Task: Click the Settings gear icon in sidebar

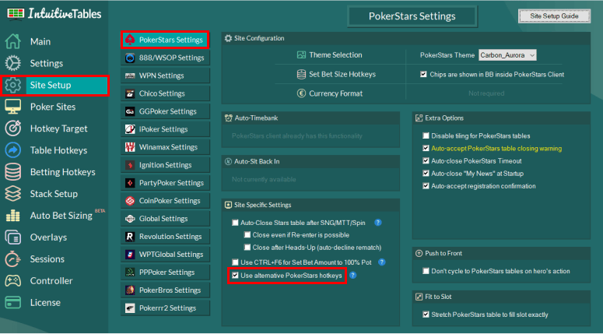Action: tap(13, 63)
